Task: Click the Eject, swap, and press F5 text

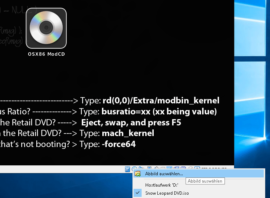Action: (131, 122)
